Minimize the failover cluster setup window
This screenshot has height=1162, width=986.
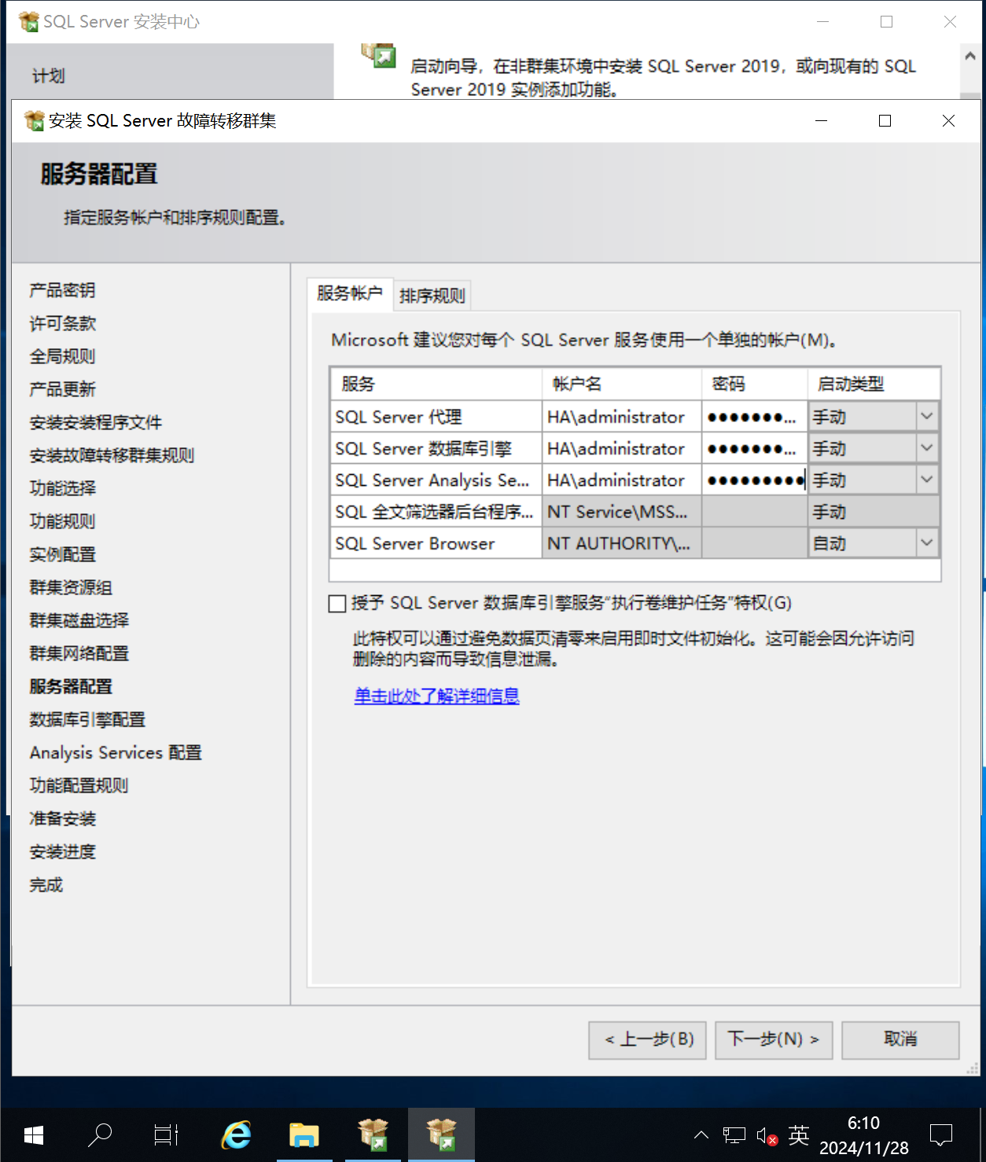(821, 120)
